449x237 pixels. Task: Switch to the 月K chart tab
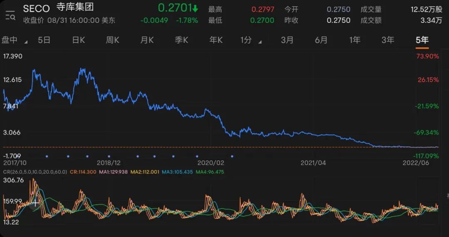(x=147, y=40)
